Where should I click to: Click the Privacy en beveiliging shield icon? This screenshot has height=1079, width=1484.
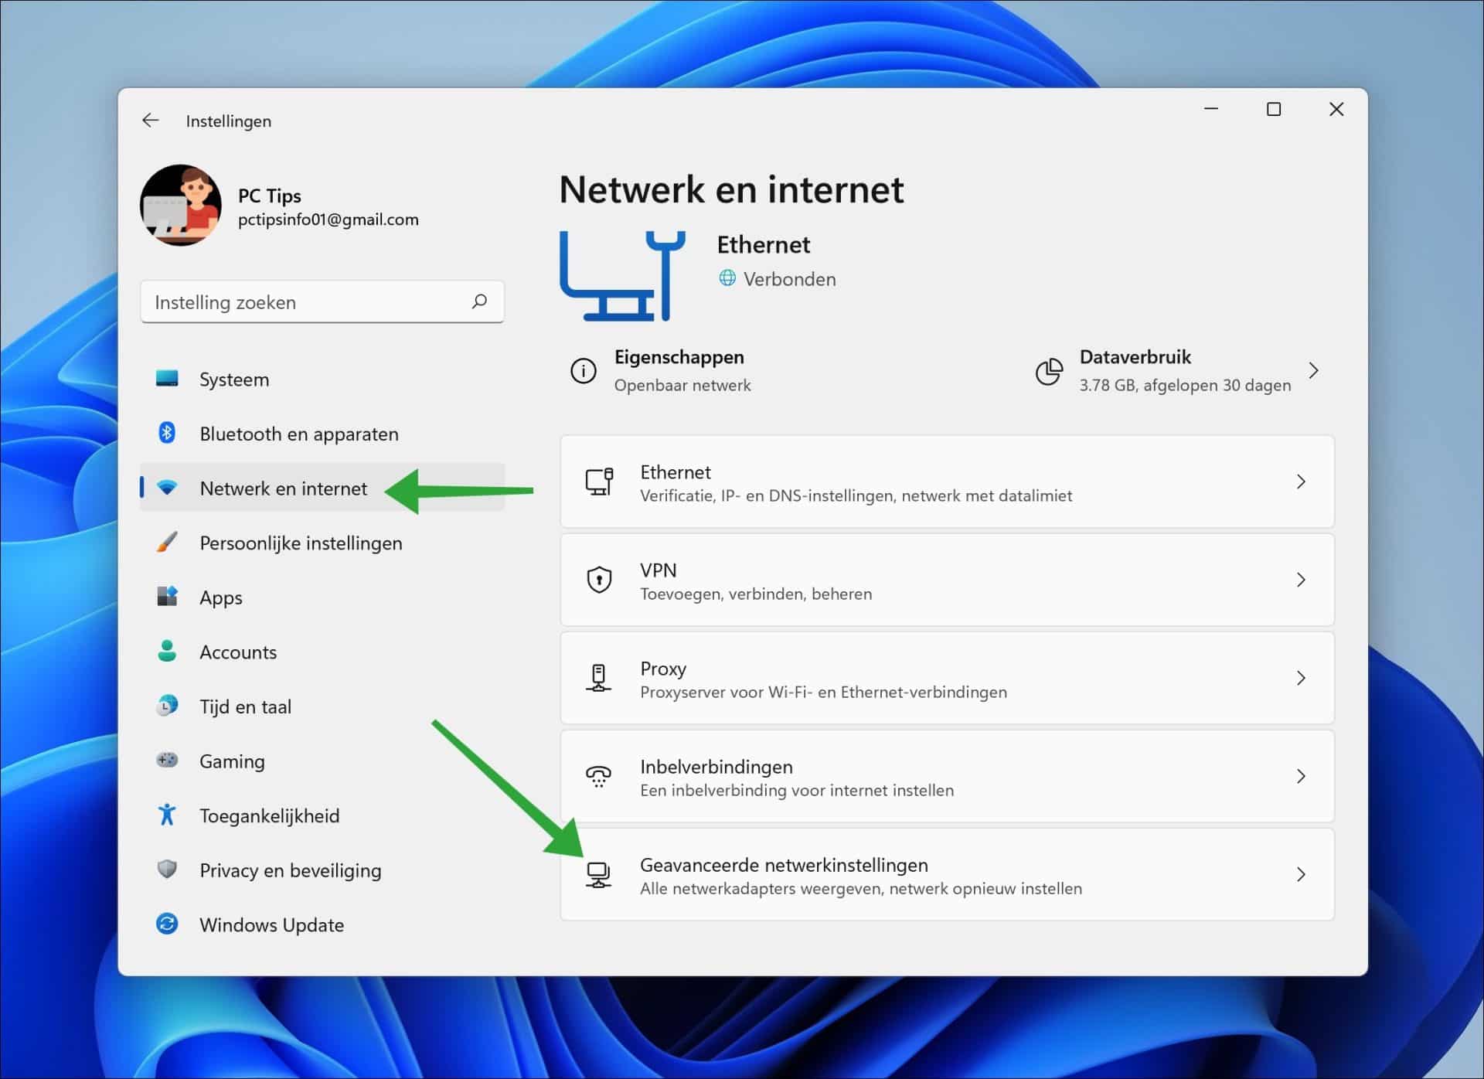coord(167,870)
